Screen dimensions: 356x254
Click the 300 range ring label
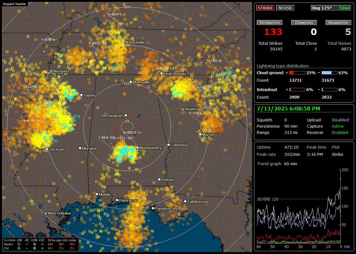[x=127, y=7]
